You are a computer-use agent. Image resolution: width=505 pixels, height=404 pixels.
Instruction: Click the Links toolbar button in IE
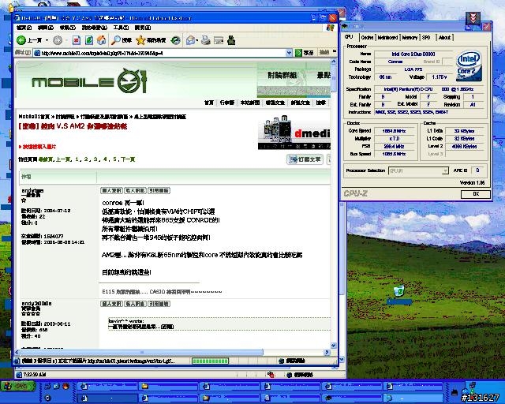pos(324,52)
